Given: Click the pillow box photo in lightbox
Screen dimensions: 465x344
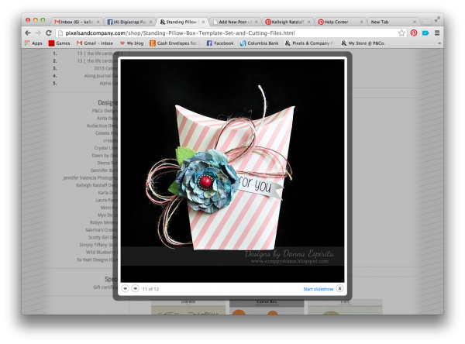Looking at the screenshot, I should click(232, 170).
